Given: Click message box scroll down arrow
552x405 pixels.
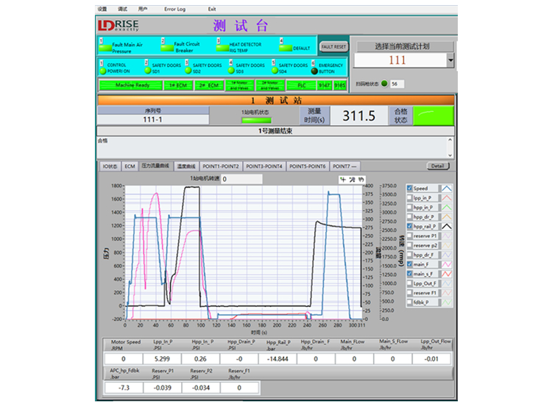Looking at the screenshot, I should [450, 155].
